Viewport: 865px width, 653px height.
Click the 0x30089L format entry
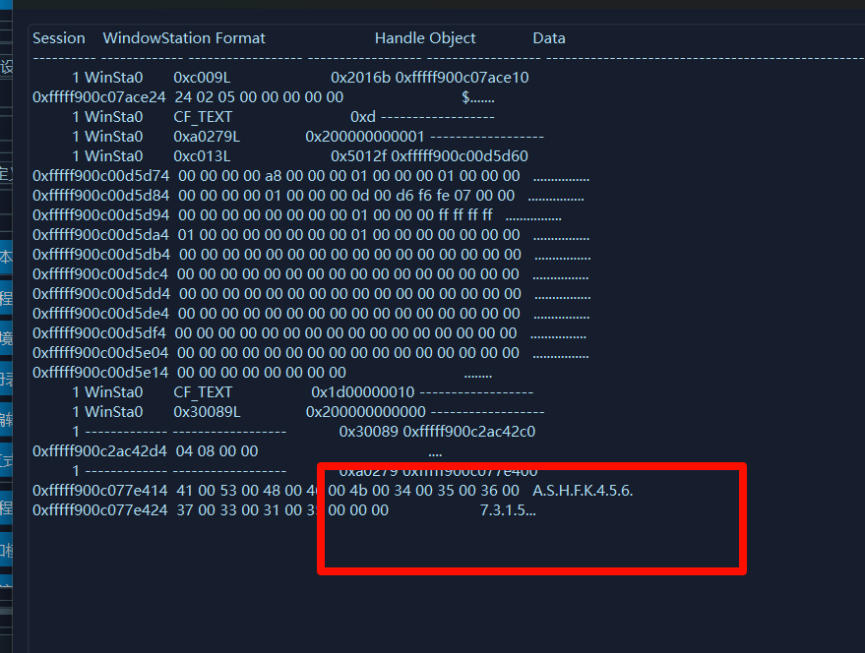(207, 412)
